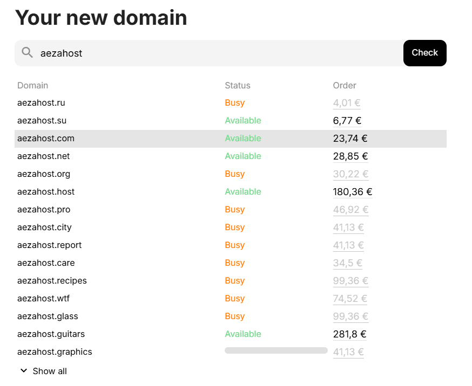Click the loading status bar for aezahost.graphics
Viewport: 472px width, 386px height.
click(276, 350)
